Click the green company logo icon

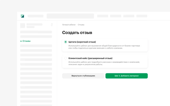(22, 16)
